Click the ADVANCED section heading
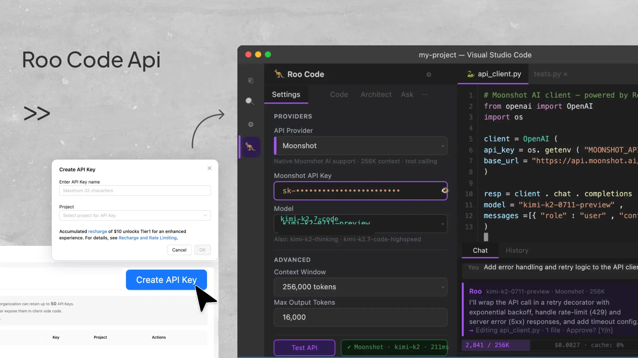This screenshot has width=638, height=358. 292,260
